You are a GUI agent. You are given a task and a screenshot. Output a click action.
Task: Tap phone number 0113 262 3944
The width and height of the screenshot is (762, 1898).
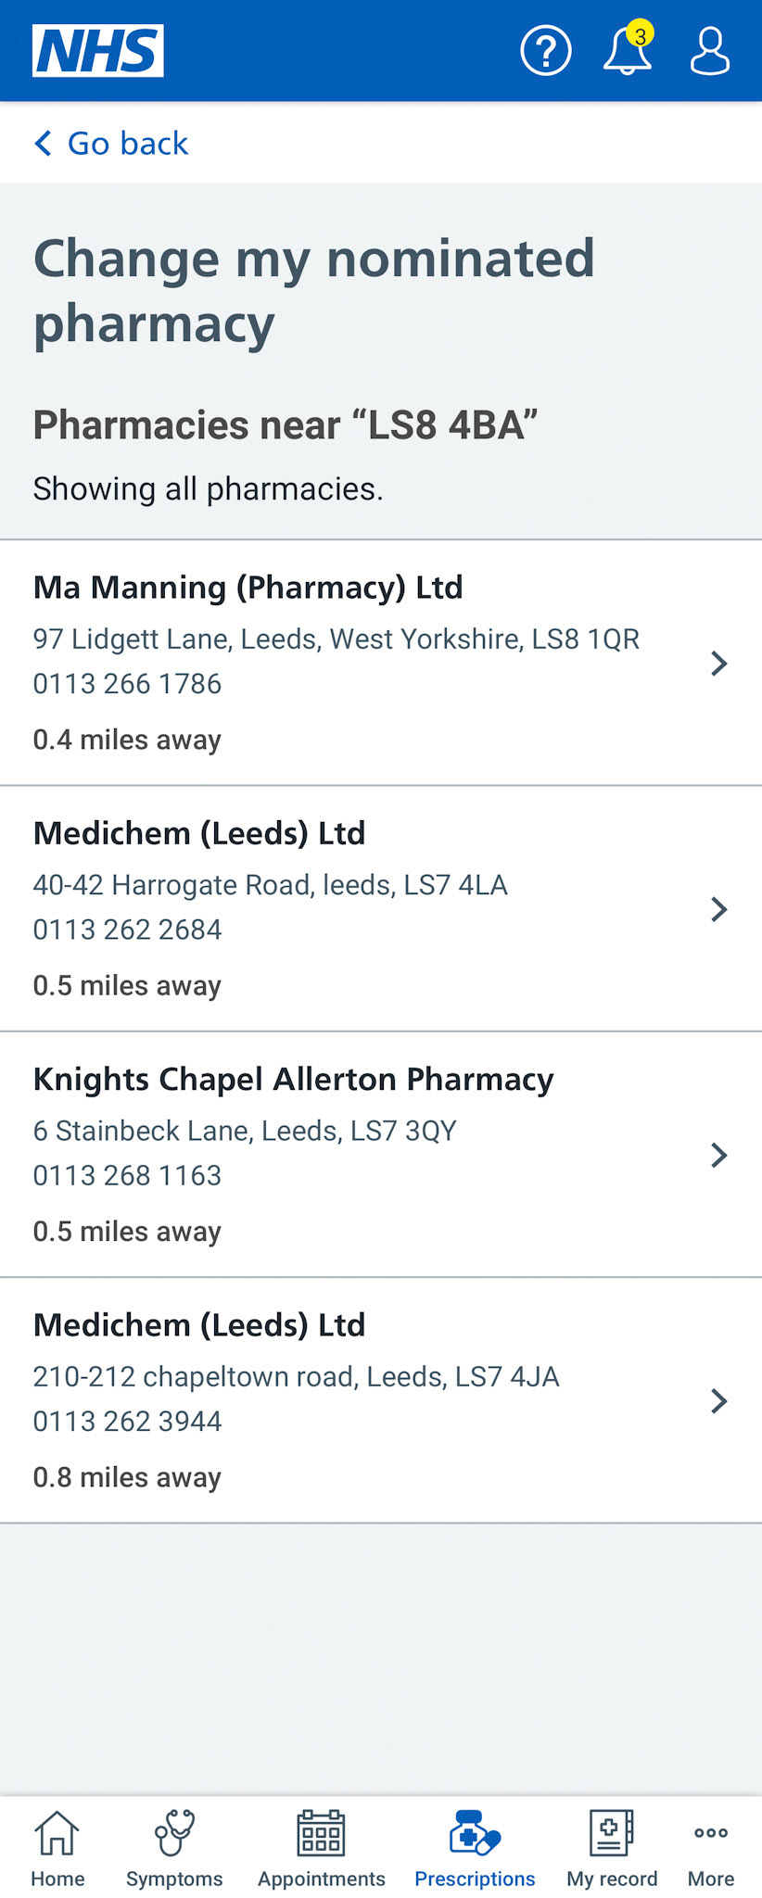(x=127, y=1421)
